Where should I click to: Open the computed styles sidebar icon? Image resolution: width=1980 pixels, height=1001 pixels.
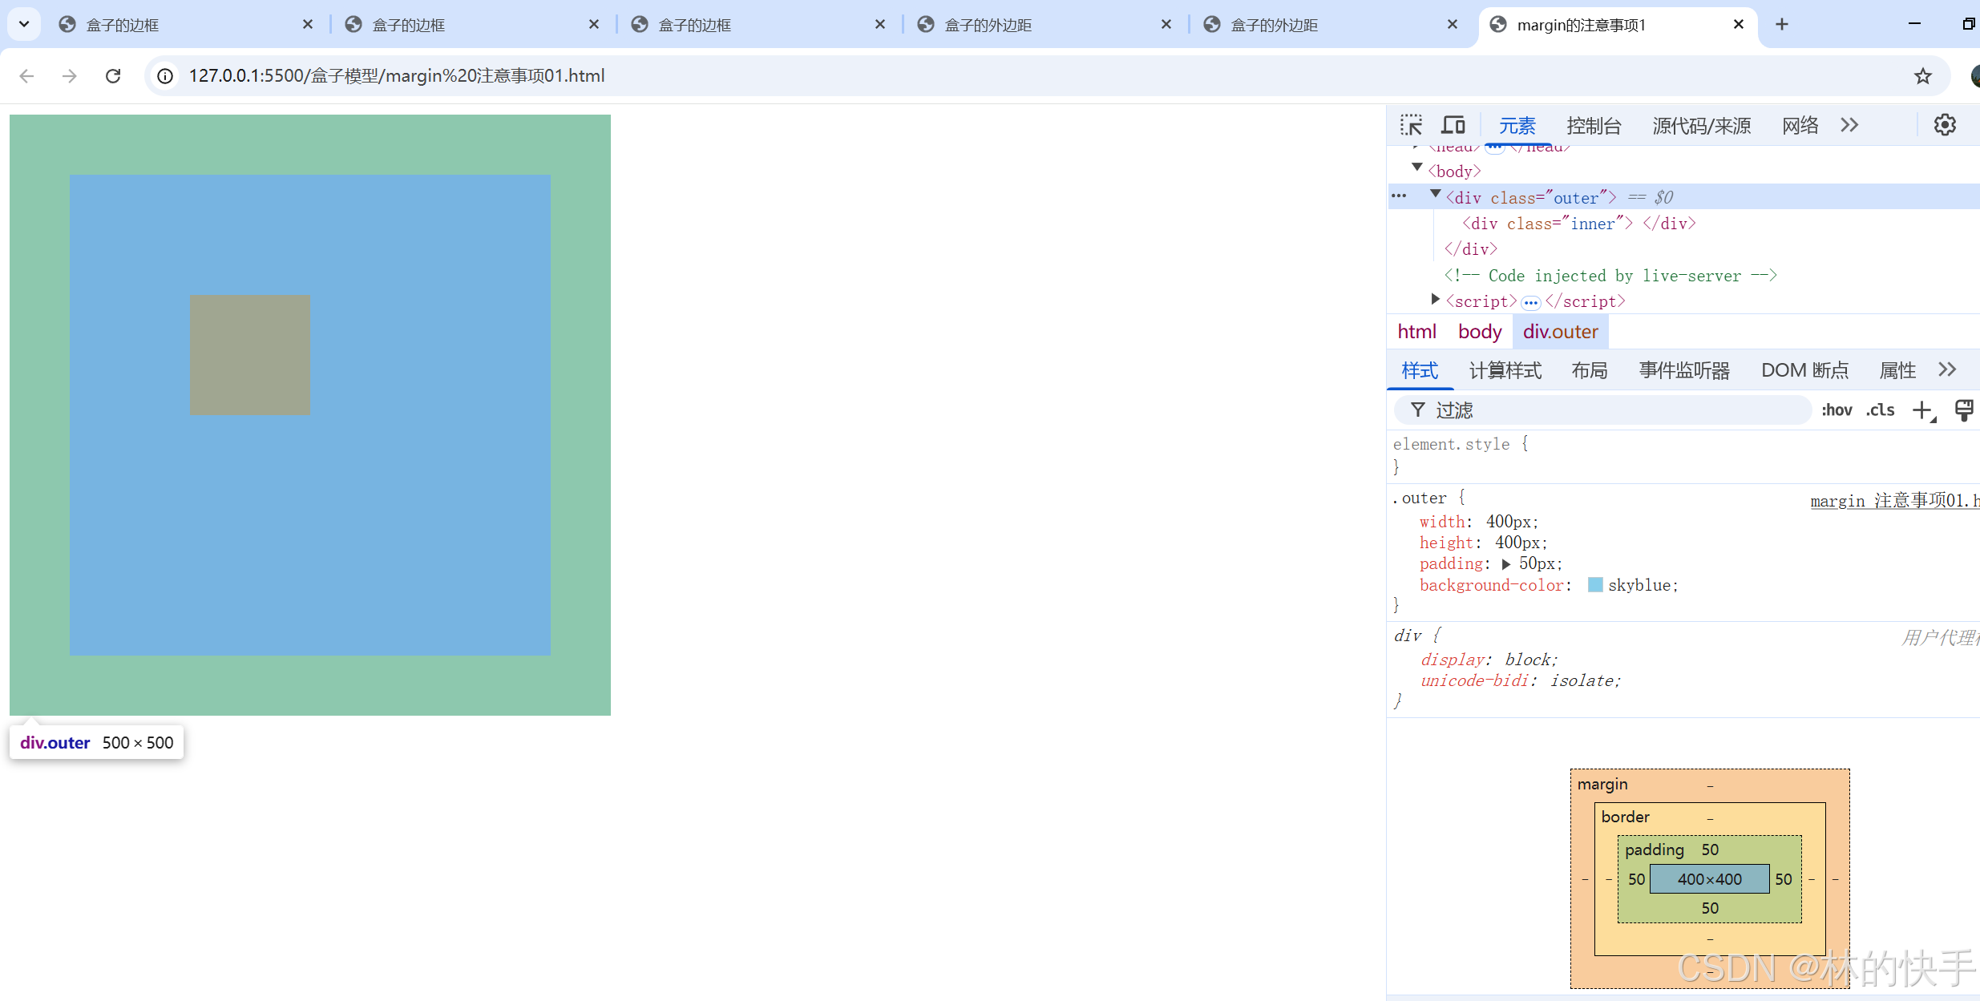pyautogui.click(x=1963, y=410)
